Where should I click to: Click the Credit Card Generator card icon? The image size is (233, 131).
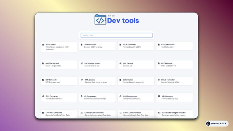(x=120, y=113)
